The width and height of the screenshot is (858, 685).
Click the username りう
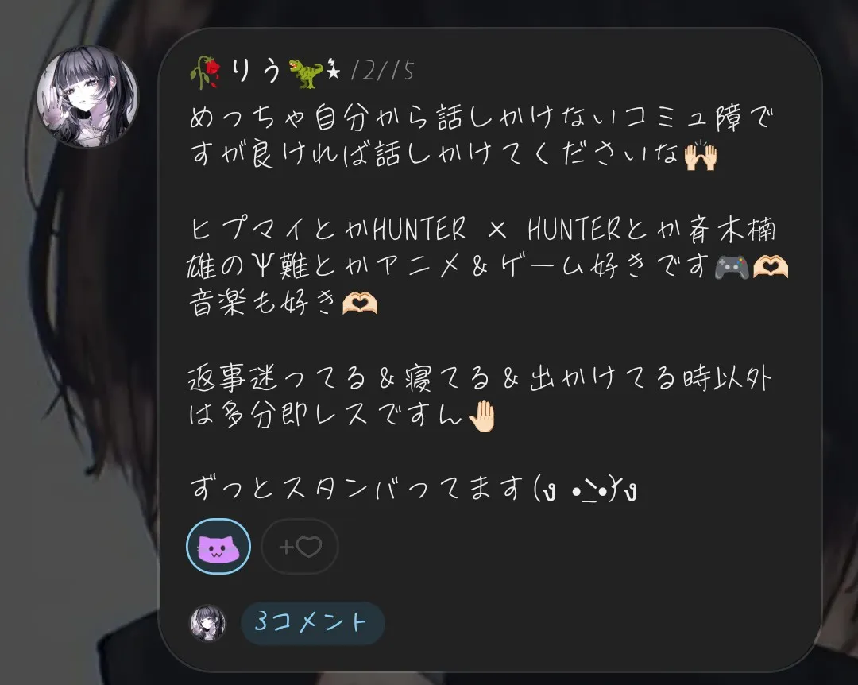click(256, 72)
